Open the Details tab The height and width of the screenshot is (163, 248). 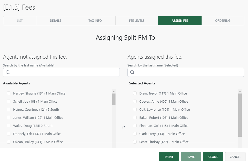[55, 21]
